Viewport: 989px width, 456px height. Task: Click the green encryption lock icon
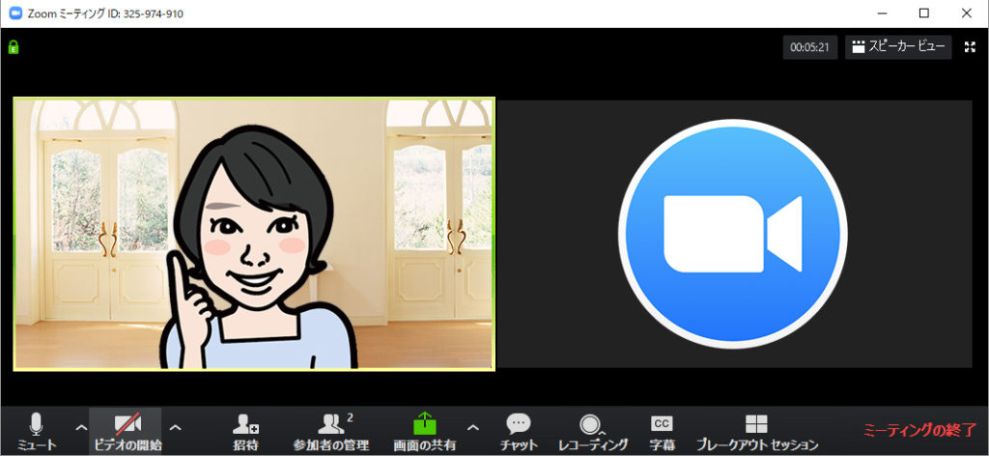[14, 46]
